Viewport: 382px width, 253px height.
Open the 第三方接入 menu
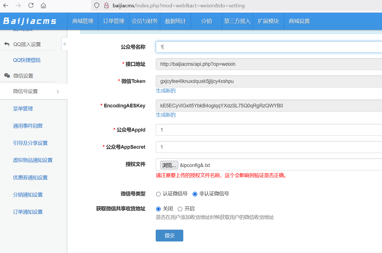(x=238, y=21)
